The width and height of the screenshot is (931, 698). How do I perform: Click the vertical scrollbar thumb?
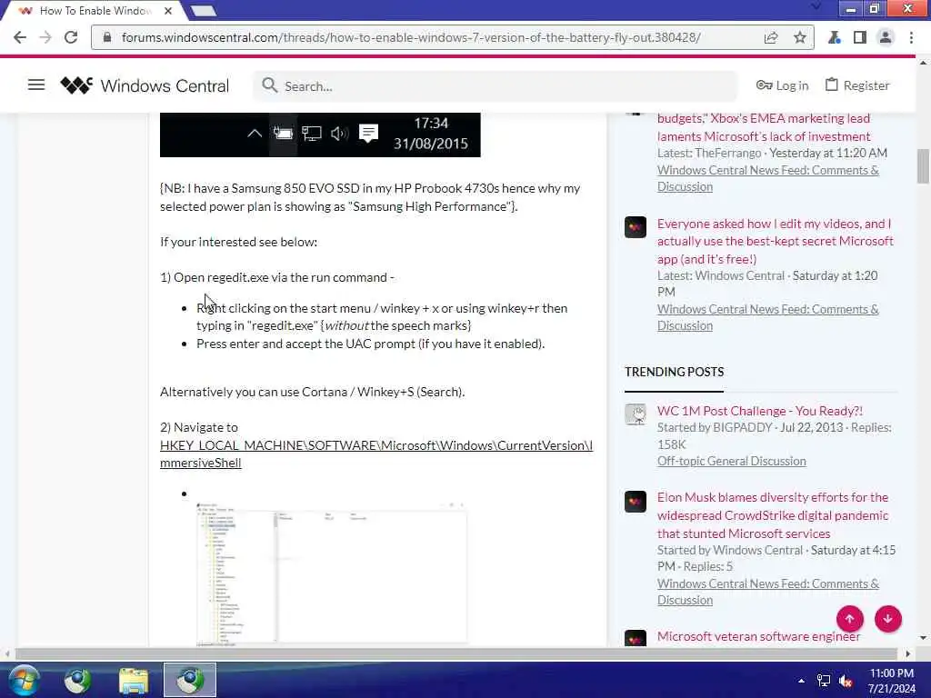pos(923,166)
